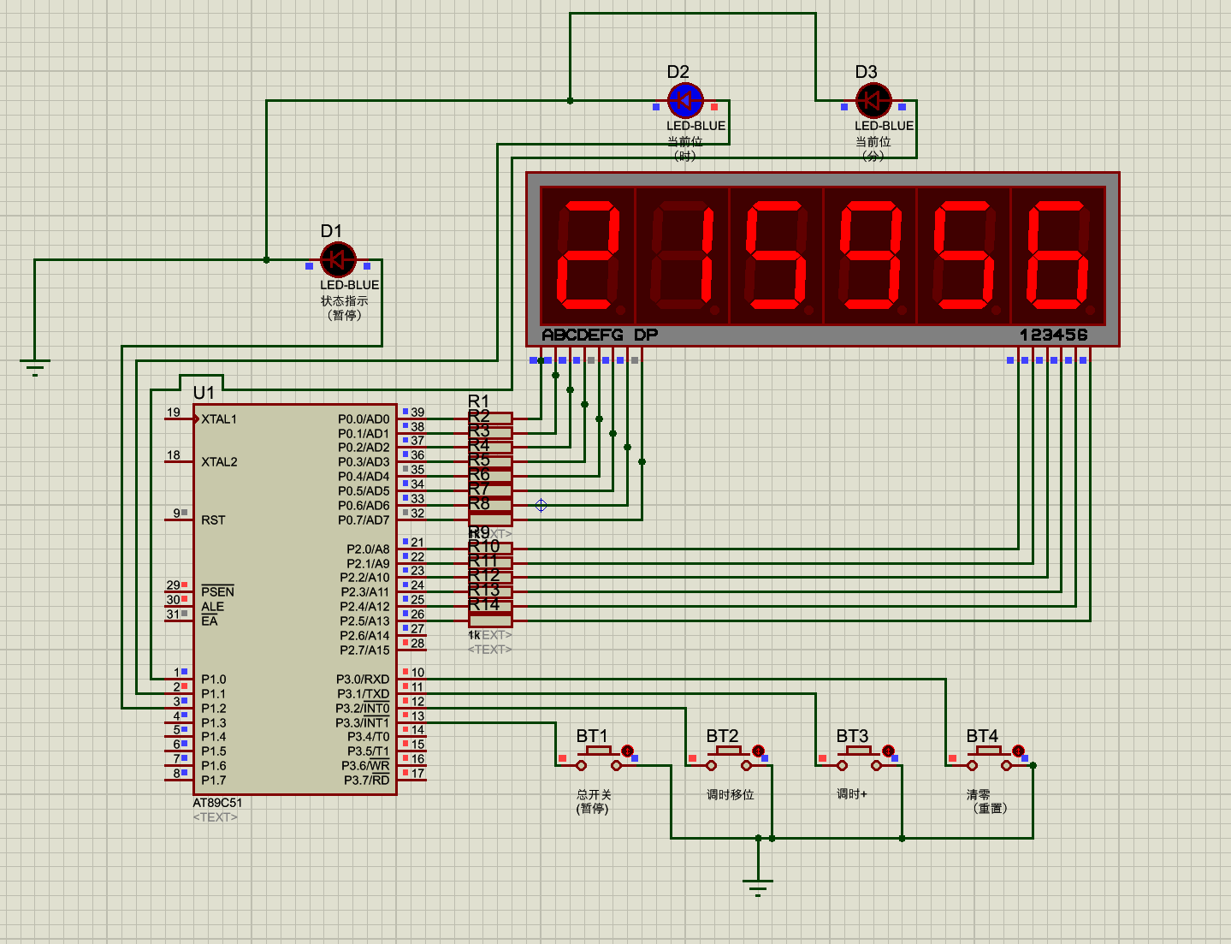The image size is (1231, 944).
Task: Click the ground symbol near D1
Action: pos(35,367)
